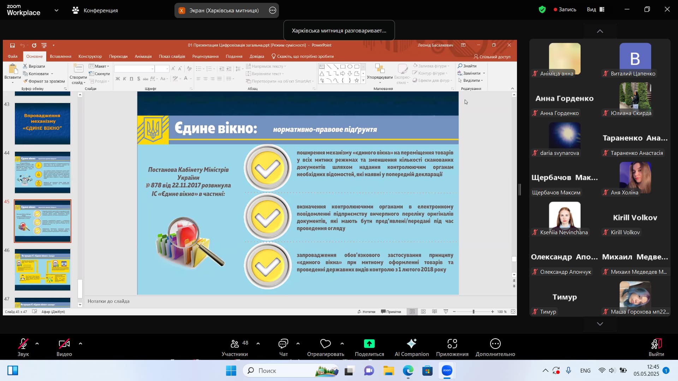Switch to Показ слайдів ribbon tab

click(172, 56)
